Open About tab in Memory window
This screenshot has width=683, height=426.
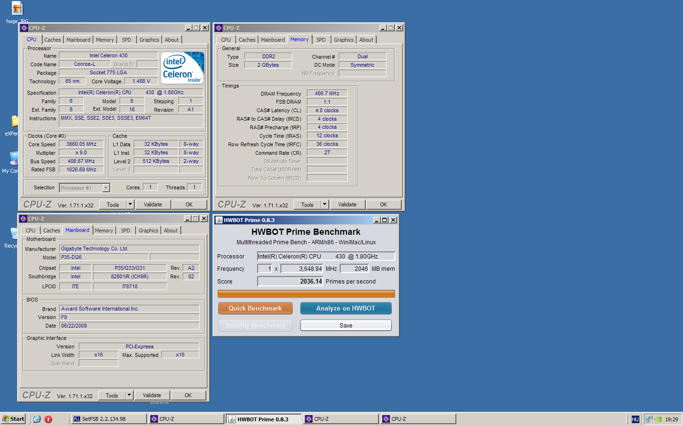click(366, 40)
